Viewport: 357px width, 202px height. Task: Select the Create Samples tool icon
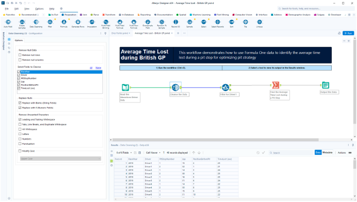pos(22,22)
